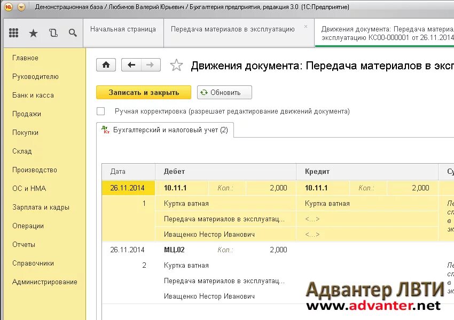Select debit quantity 2,000 in first row

(271, 188)
